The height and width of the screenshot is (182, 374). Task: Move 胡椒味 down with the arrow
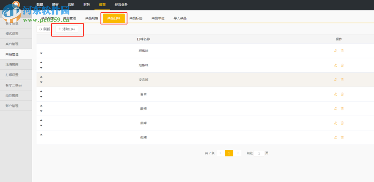pyautogui.click(x=41, y=53)
